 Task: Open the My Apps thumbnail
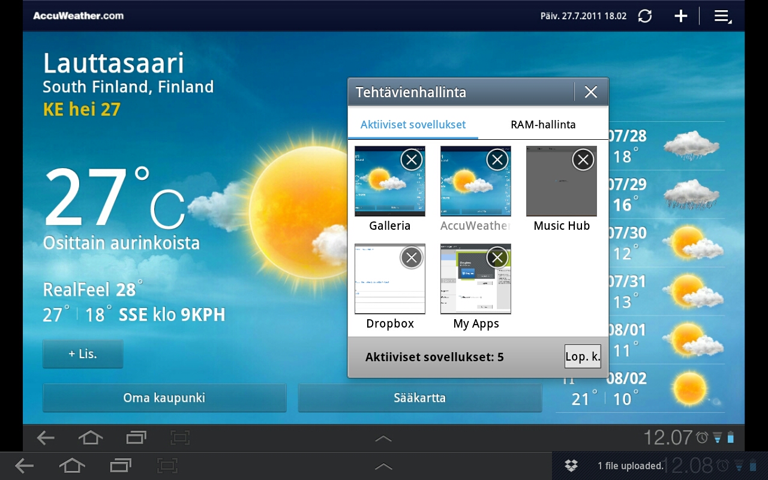[476, 279]
